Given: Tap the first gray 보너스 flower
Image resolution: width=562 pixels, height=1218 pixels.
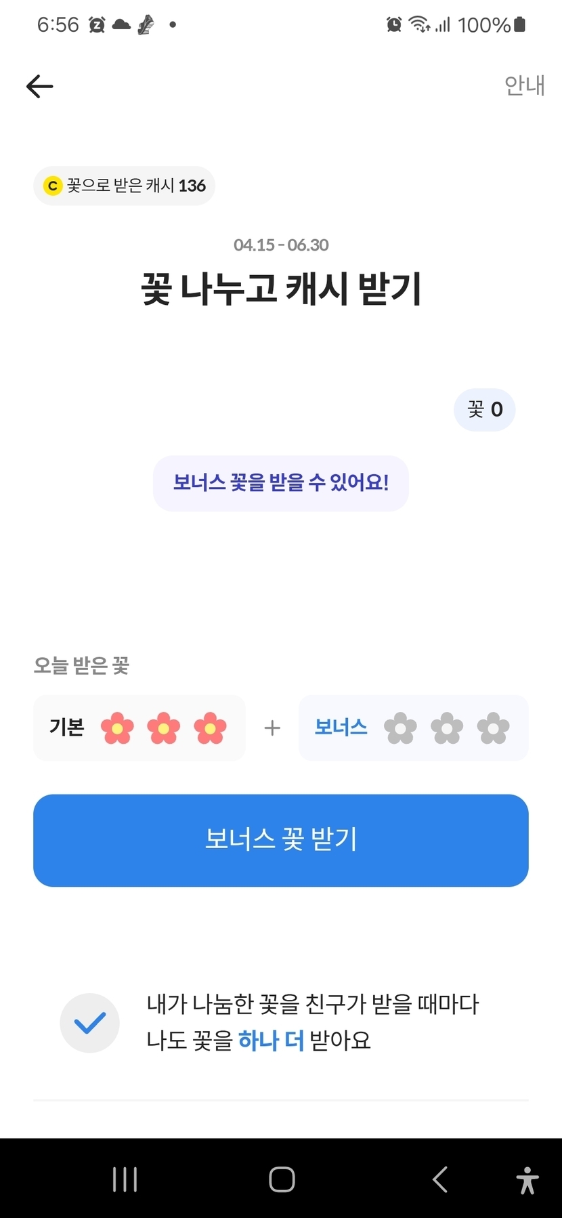Looking at the screenshot, I should 400,728.
